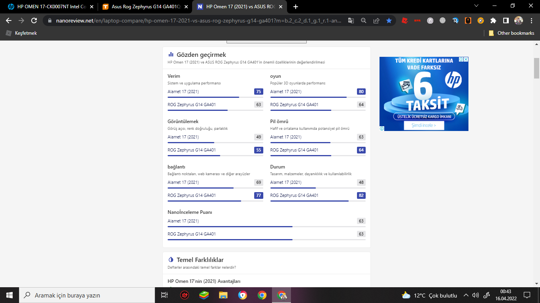Show hidden system tray icons
This screenshot has width=540, height=303.
tap(466, 295)
